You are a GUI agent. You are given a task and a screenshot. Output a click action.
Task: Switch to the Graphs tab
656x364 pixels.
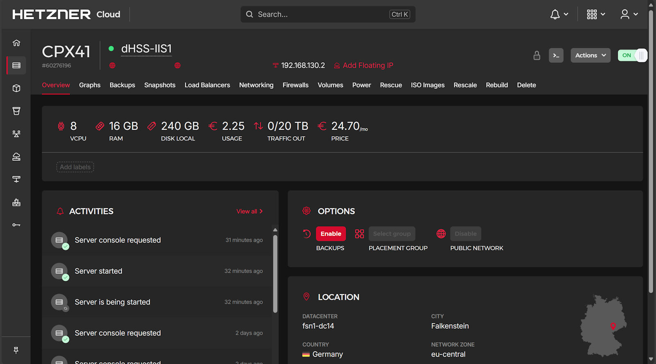[x=90, y=85]
